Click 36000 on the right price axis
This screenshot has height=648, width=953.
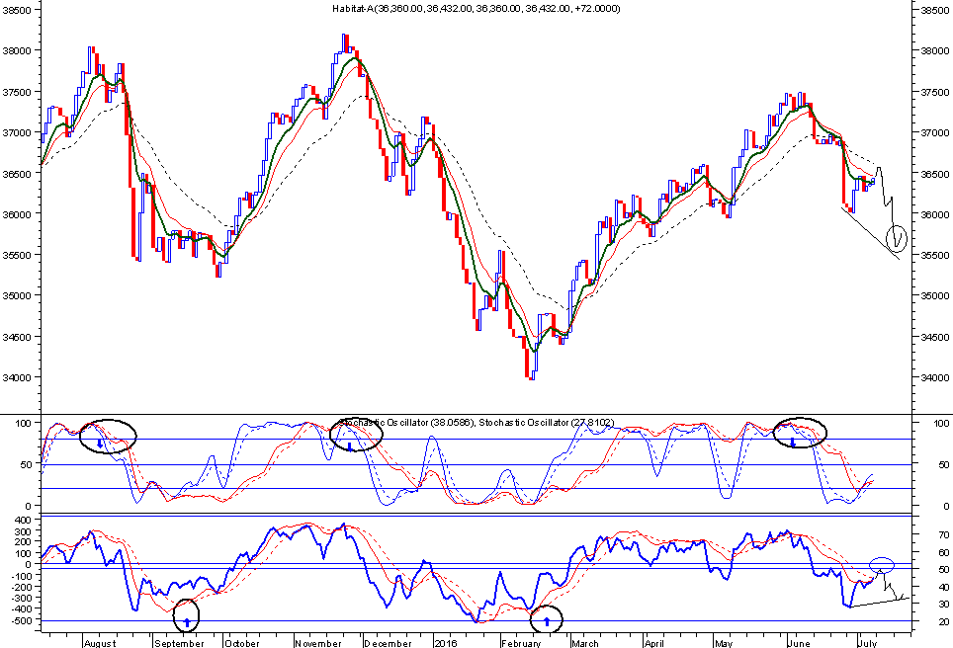tap(935, 214)
